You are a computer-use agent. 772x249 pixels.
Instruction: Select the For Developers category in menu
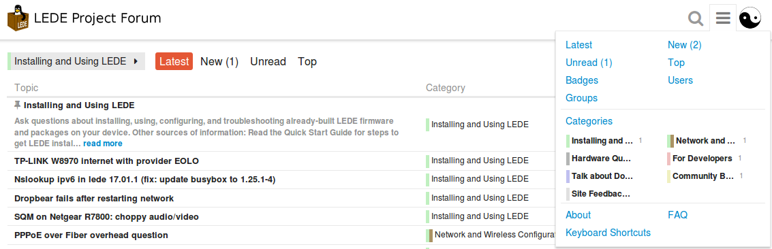[702, 158]
